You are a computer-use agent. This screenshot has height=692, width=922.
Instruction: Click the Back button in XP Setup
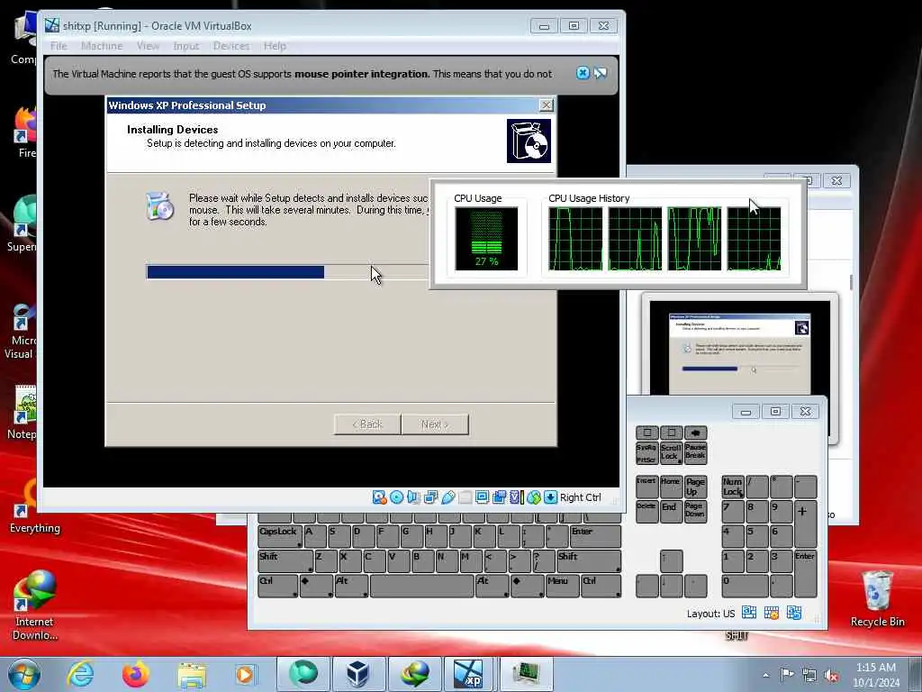[367, 424]
